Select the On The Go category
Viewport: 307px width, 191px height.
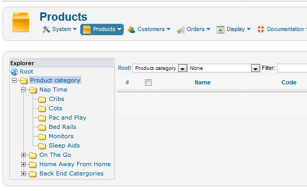pos(55,155)
